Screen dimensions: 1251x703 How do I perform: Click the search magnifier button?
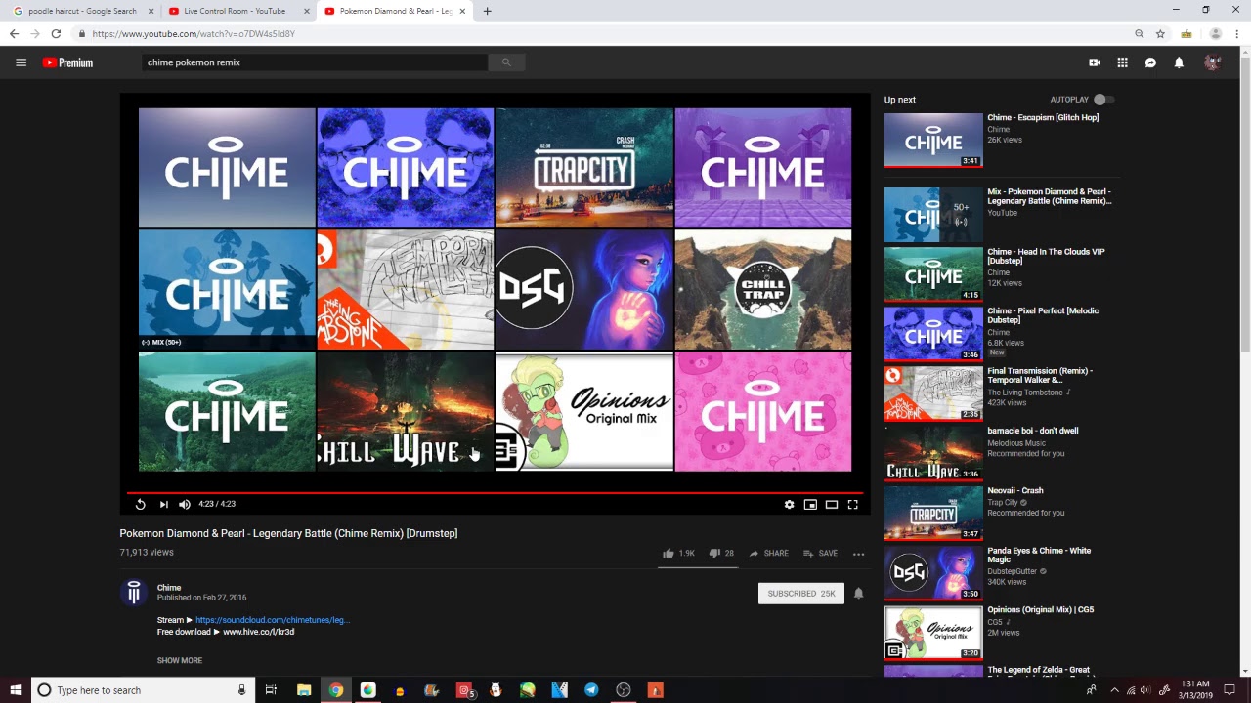[506, 62]
